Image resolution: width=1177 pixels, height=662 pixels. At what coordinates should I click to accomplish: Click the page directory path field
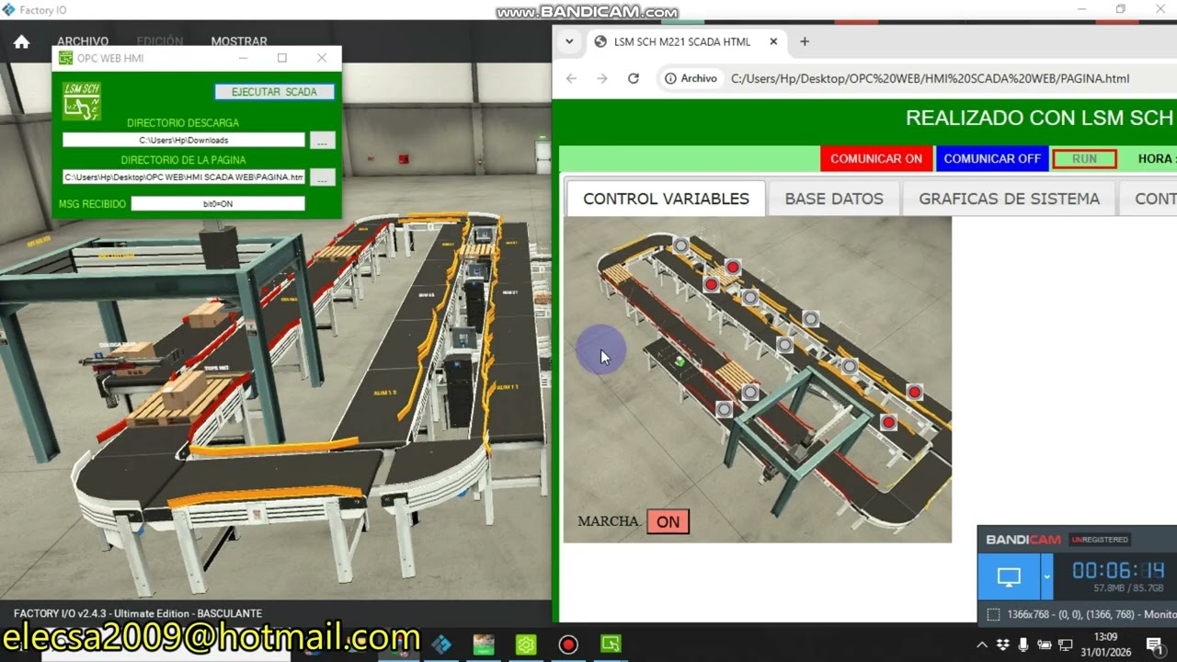183,177
